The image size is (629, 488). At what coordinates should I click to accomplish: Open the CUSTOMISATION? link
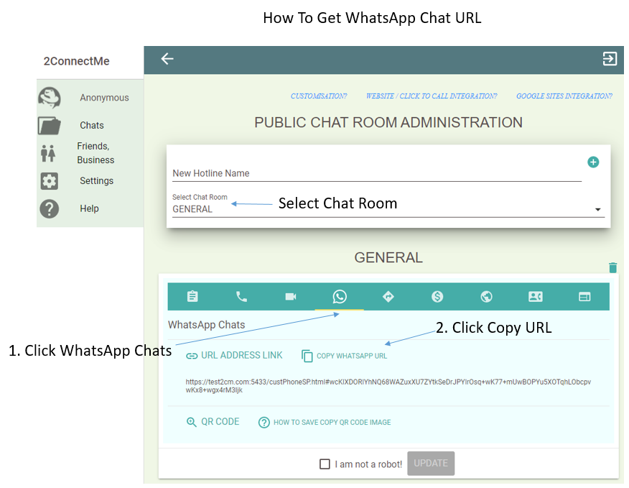(x=319, y=96)
